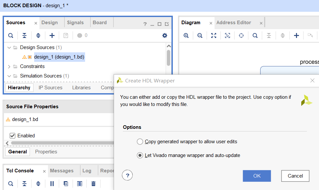Click design_1.bd file name in properties
Viewport: 319px width, 190px height.
(25, 119)
